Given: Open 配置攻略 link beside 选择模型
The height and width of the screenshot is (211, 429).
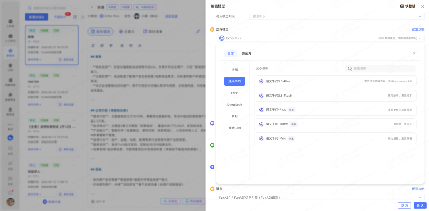Looking at the screenshot, I should [418, 29].
